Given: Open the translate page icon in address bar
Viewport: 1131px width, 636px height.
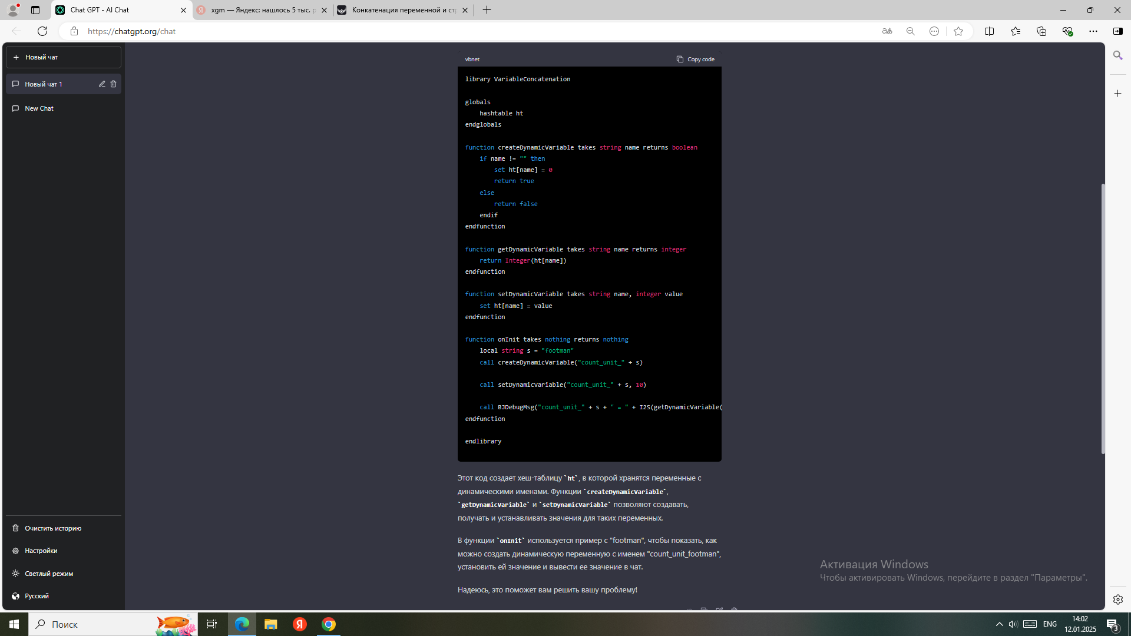Looking at the screenshot, I should (887, 31).
